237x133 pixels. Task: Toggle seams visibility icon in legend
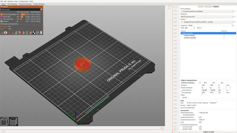coord(16,33)
